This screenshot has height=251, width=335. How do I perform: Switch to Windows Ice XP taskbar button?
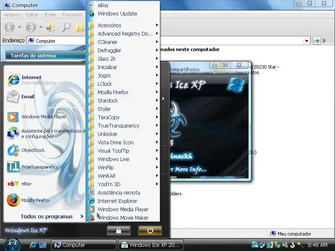click(x=150, y=245)
